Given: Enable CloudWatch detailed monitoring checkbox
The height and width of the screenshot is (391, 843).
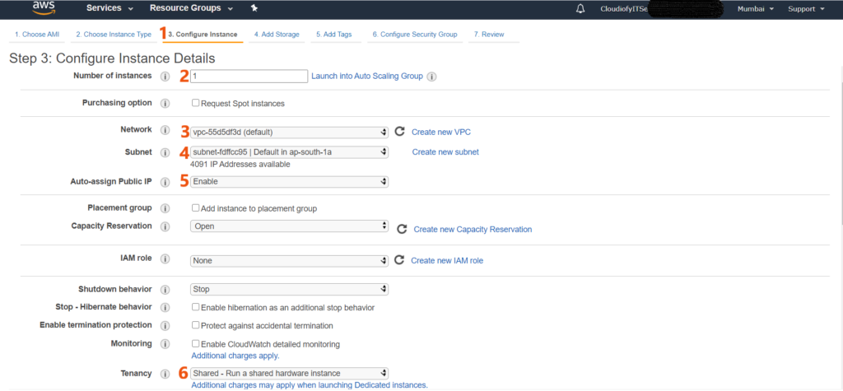Looking at the screenshot, I should pos(196,343).
